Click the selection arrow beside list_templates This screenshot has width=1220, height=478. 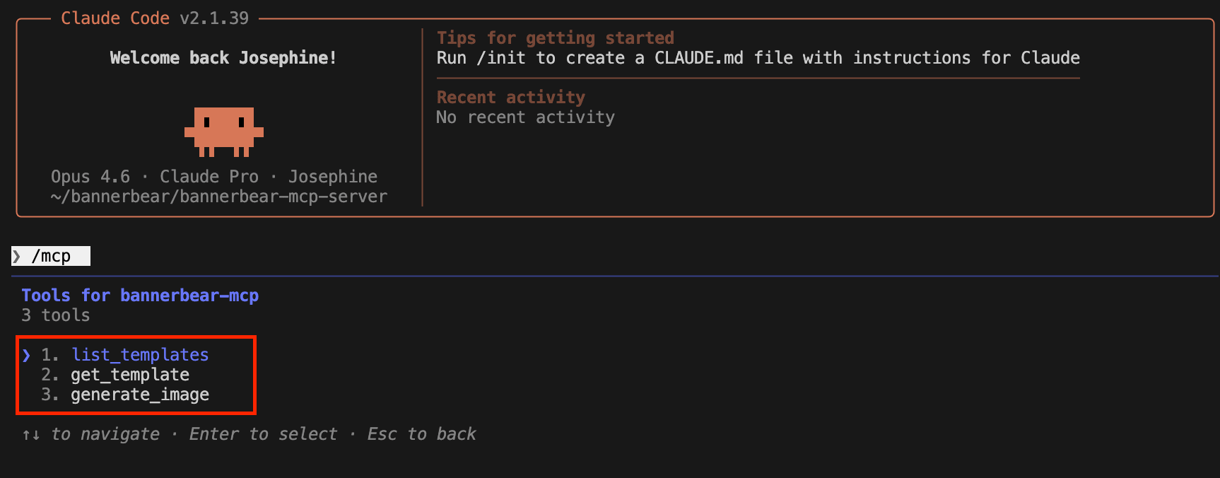click(x=28, y=354)
